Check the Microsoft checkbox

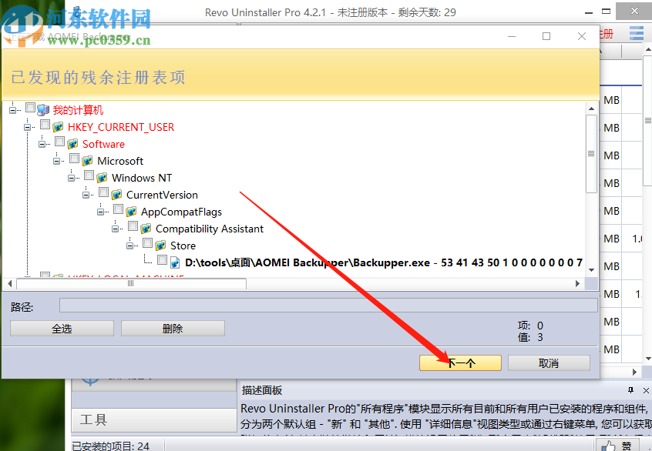pos(75,159)
